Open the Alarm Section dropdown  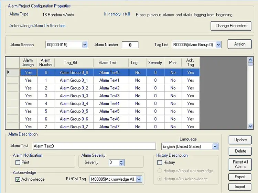click(85, 45)
